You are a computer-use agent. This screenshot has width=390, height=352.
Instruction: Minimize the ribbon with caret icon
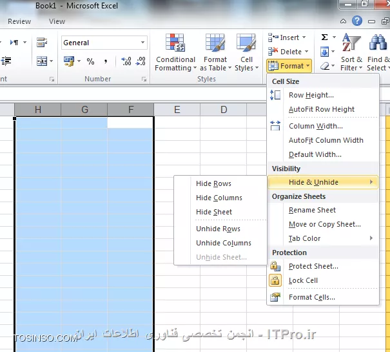click(343, 21)
